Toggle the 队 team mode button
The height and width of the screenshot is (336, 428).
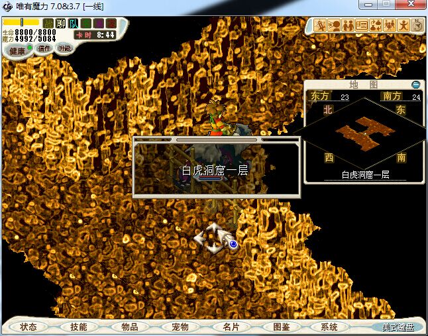[x=73, y=24]
